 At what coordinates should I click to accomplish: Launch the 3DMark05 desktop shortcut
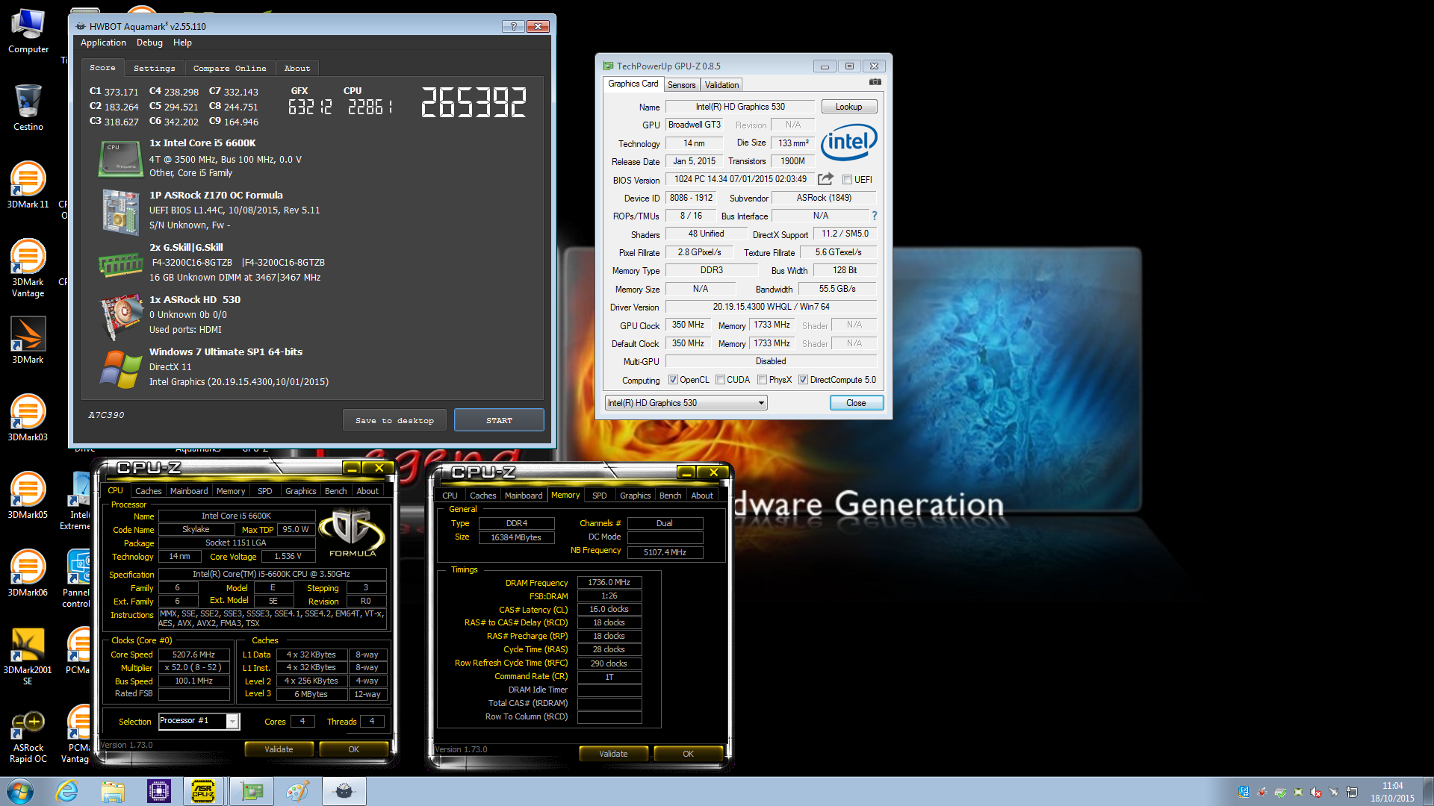tap(28, 496)
